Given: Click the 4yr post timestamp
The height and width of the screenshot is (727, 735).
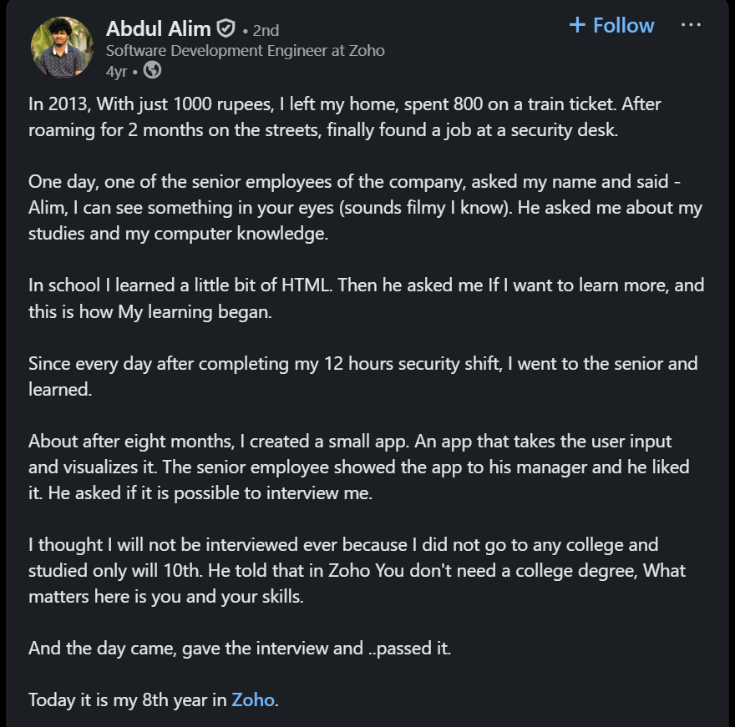Looking at the screenshot, I should tap(116, 71).
